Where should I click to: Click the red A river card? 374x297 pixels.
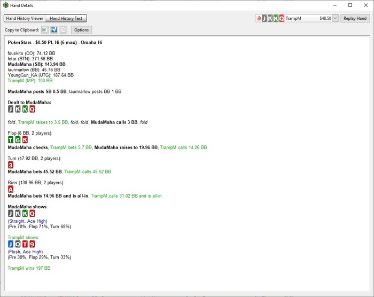tap(11, 189)
